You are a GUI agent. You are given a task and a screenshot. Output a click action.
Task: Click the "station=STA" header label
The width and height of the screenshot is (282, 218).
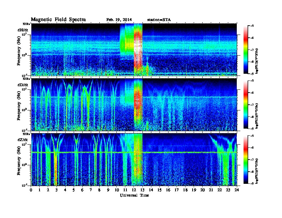coord(159,20)
